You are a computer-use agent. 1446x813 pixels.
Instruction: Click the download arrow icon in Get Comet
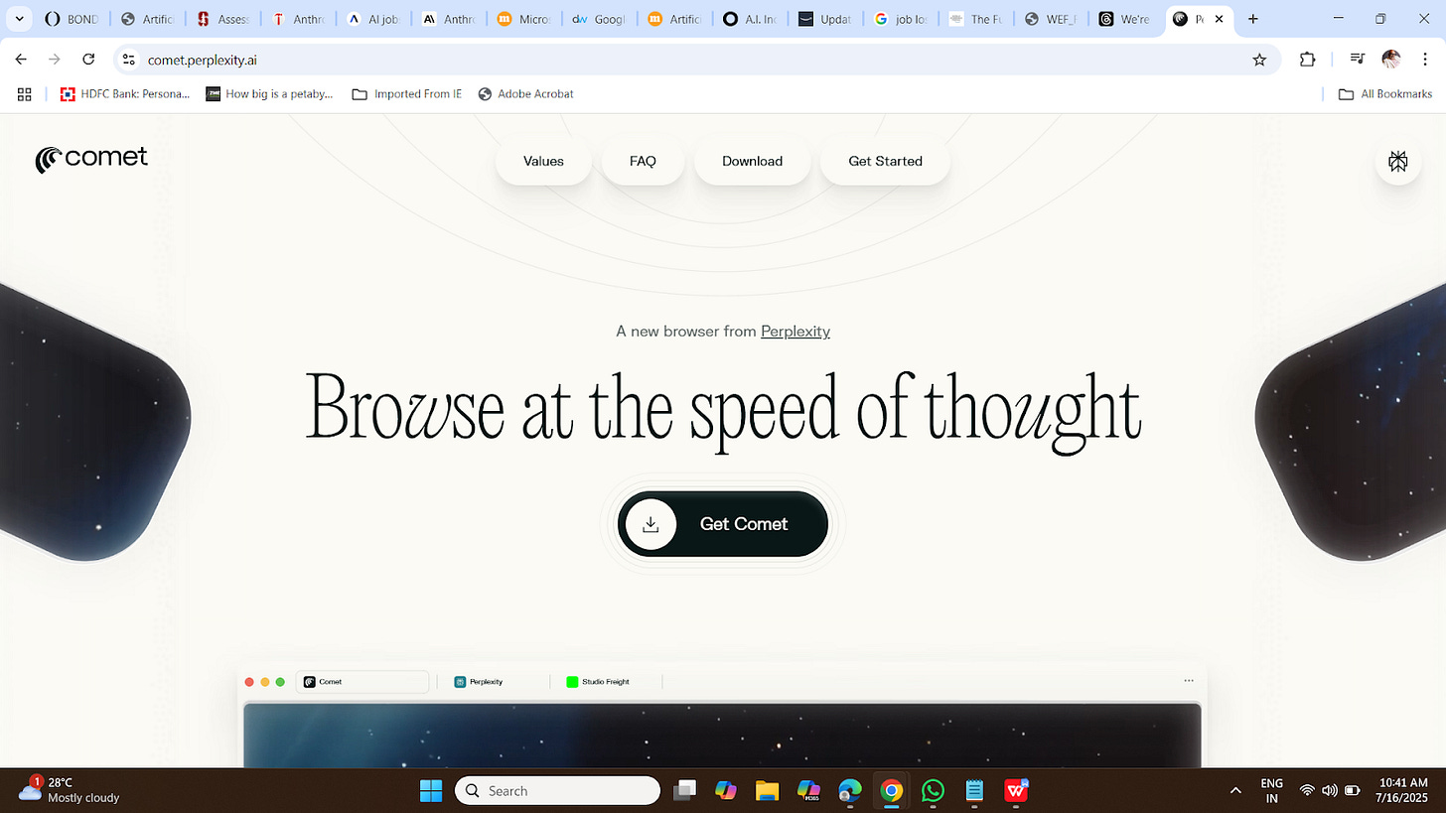(x=651, y=524)
